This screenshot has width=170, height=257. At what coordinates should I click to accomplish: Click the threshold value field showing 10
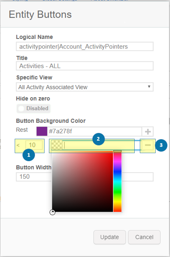(x=34, y=145)
